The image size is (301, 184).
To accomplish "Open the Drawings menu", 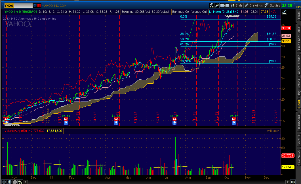I will [x=254, y=6].
